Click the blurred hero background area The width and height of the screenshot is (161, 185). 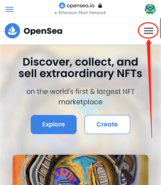[80, 144]
